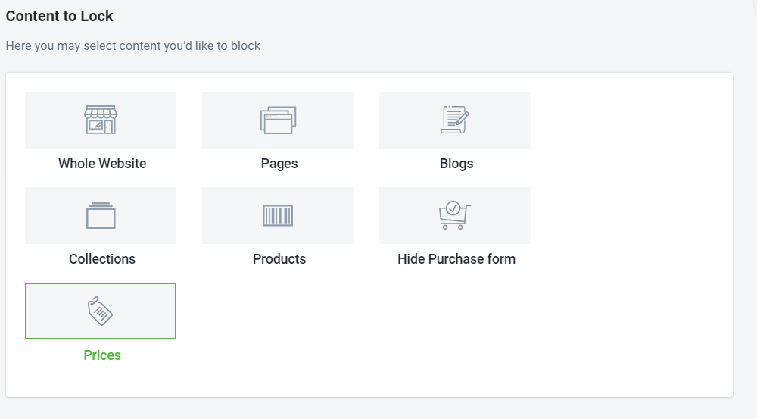Click gray tile background beside the barcode
Screen dimensions: 757x419
(x=323, y=215)
